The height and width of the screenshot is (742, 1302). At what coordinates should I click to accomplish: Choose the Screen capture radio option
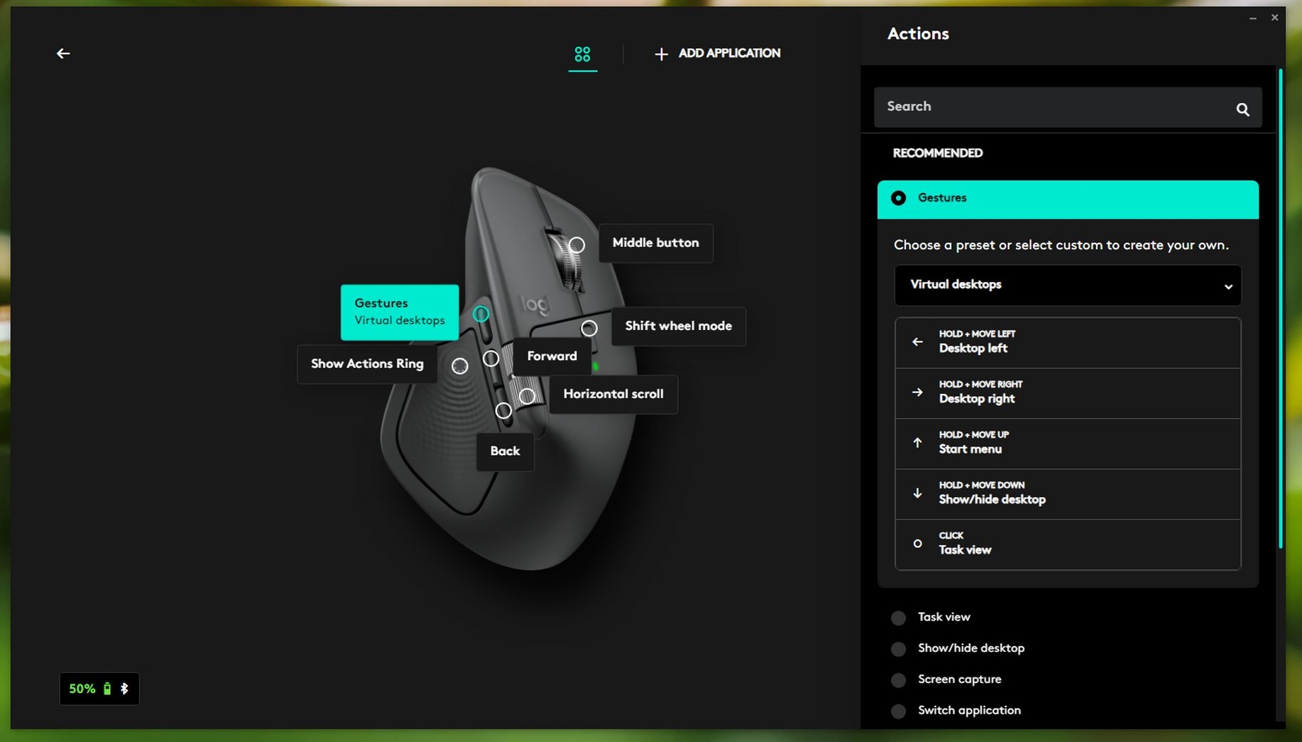[899, 680]
